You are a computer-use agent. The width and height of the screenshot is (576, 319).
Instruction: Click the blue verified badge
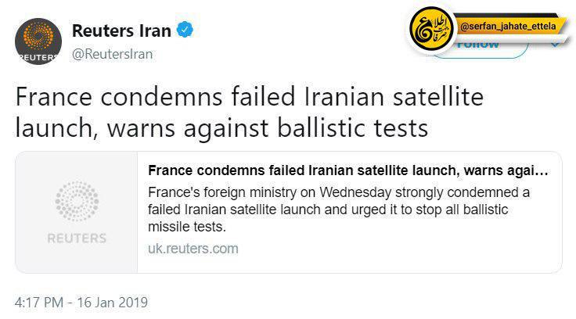185,30
